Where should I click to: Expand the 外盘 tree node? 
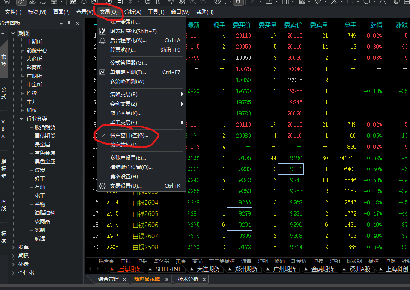[13, 264]
